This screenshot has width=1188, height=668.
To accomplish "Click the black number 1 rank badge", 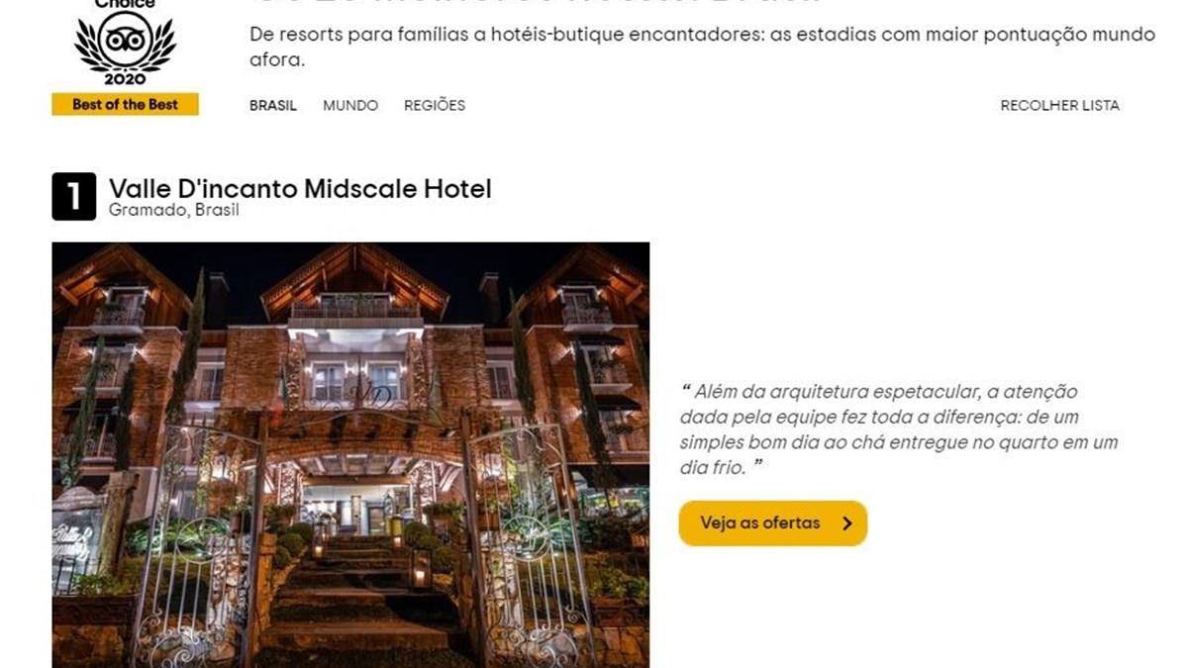I will coord(74,197).
